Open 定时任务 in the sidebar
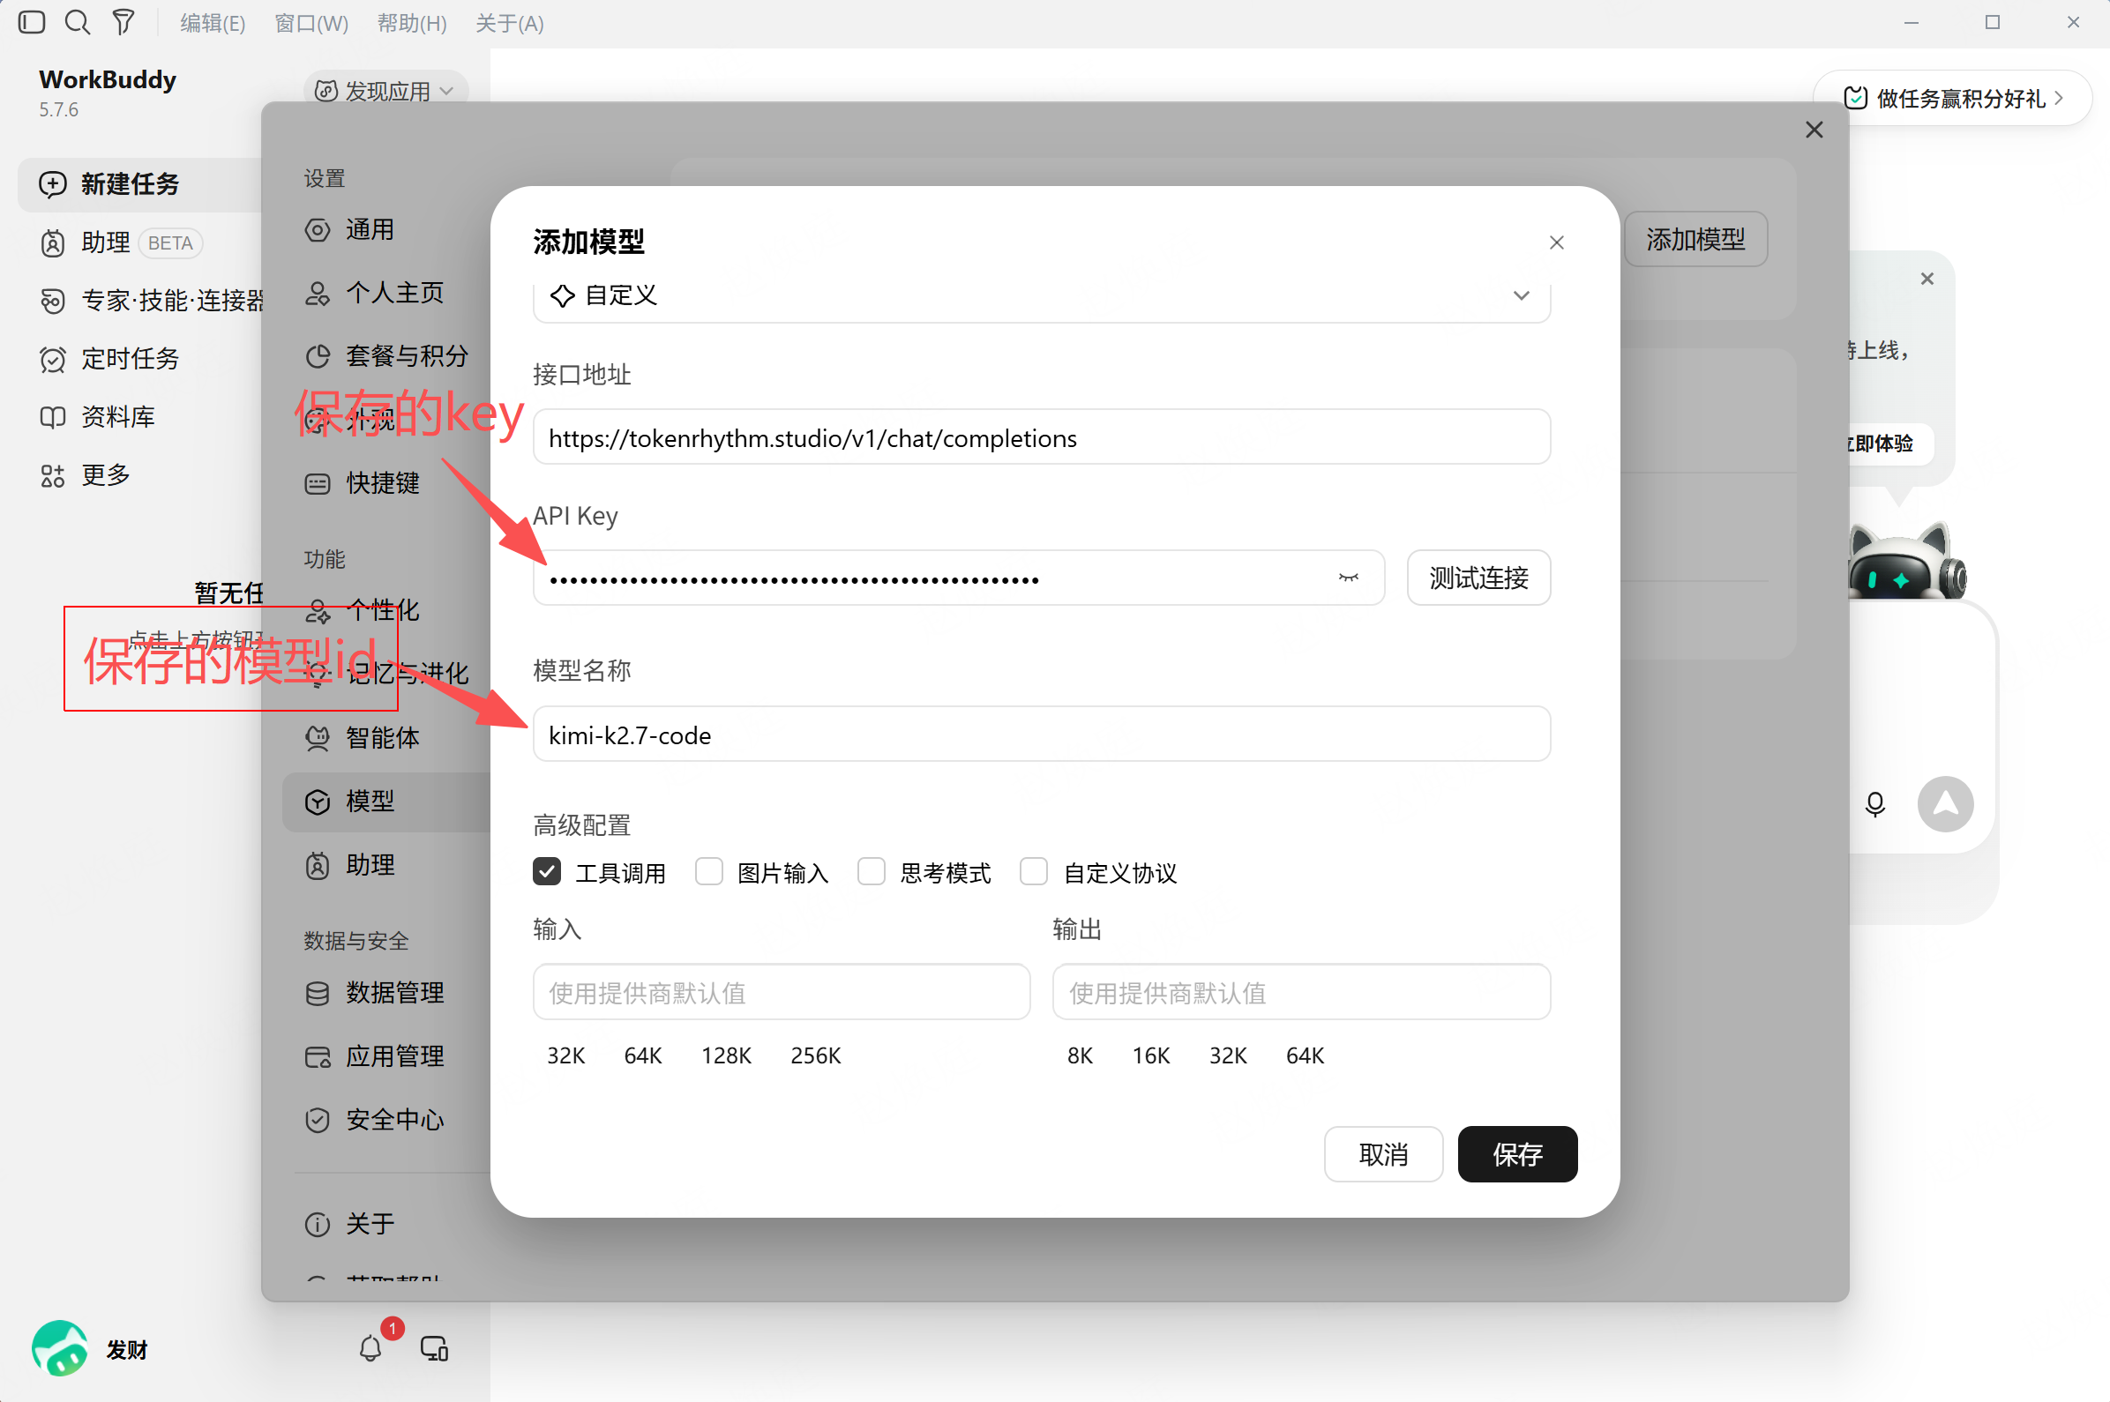 tap(130, 359)
